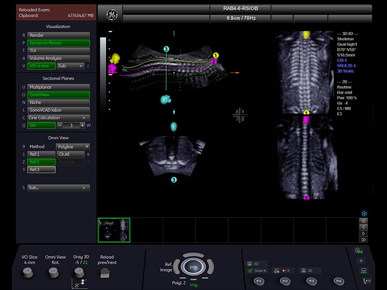
Task: Switch to Multiplanar sectional planes
Action: [x=59, y=87]
